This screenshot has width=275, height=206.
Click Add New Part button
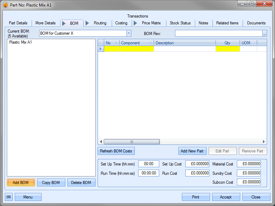[192, 151]
